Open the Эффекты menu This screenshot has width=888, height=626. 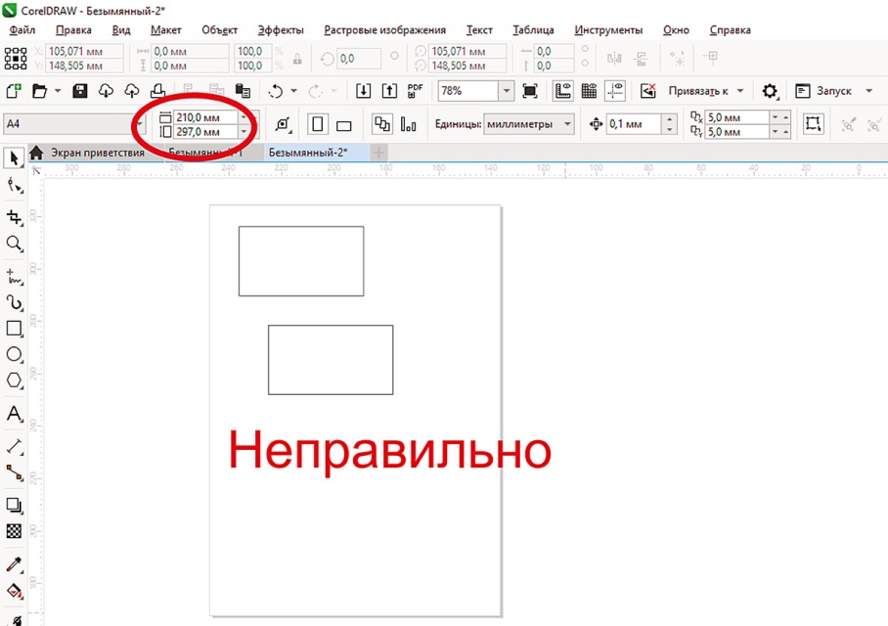point(281,30)
